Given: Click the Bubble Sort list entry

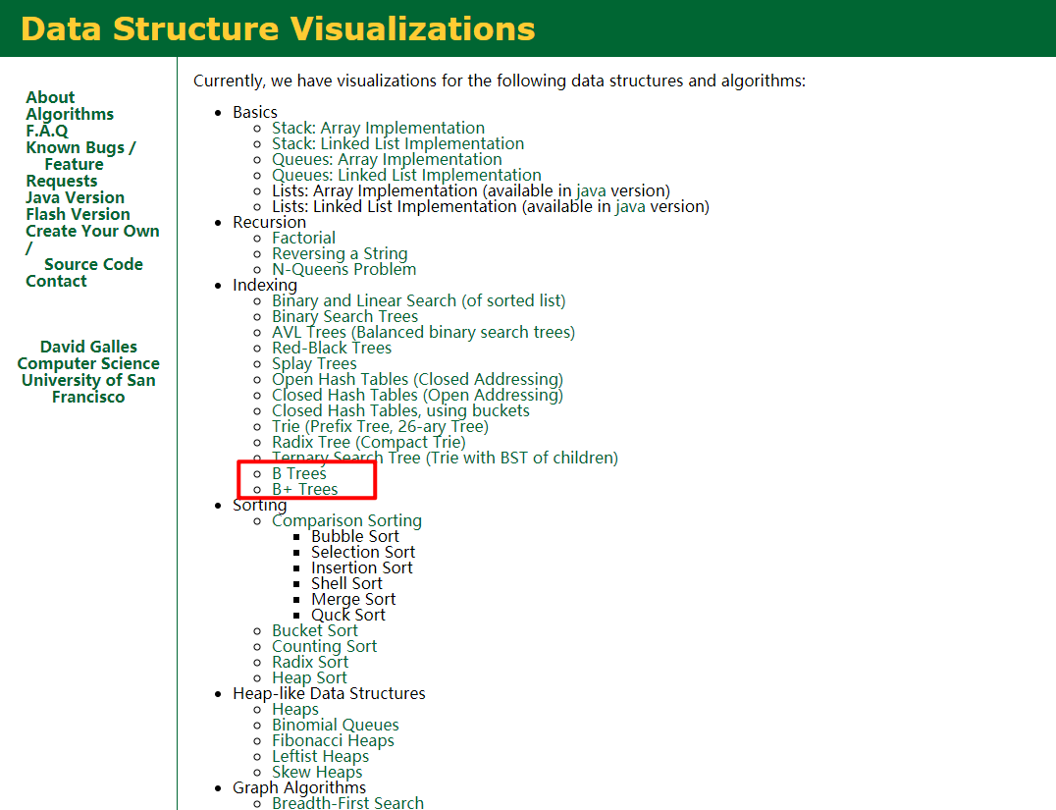Looking at the screenshot, I should [355, 536].
